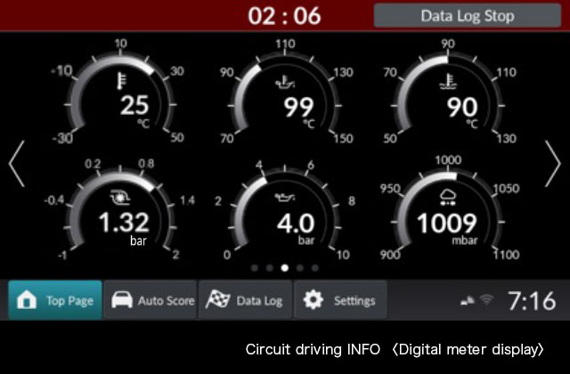
Task: Tap the Wi-Fi status icon
Action: [486, 301]
